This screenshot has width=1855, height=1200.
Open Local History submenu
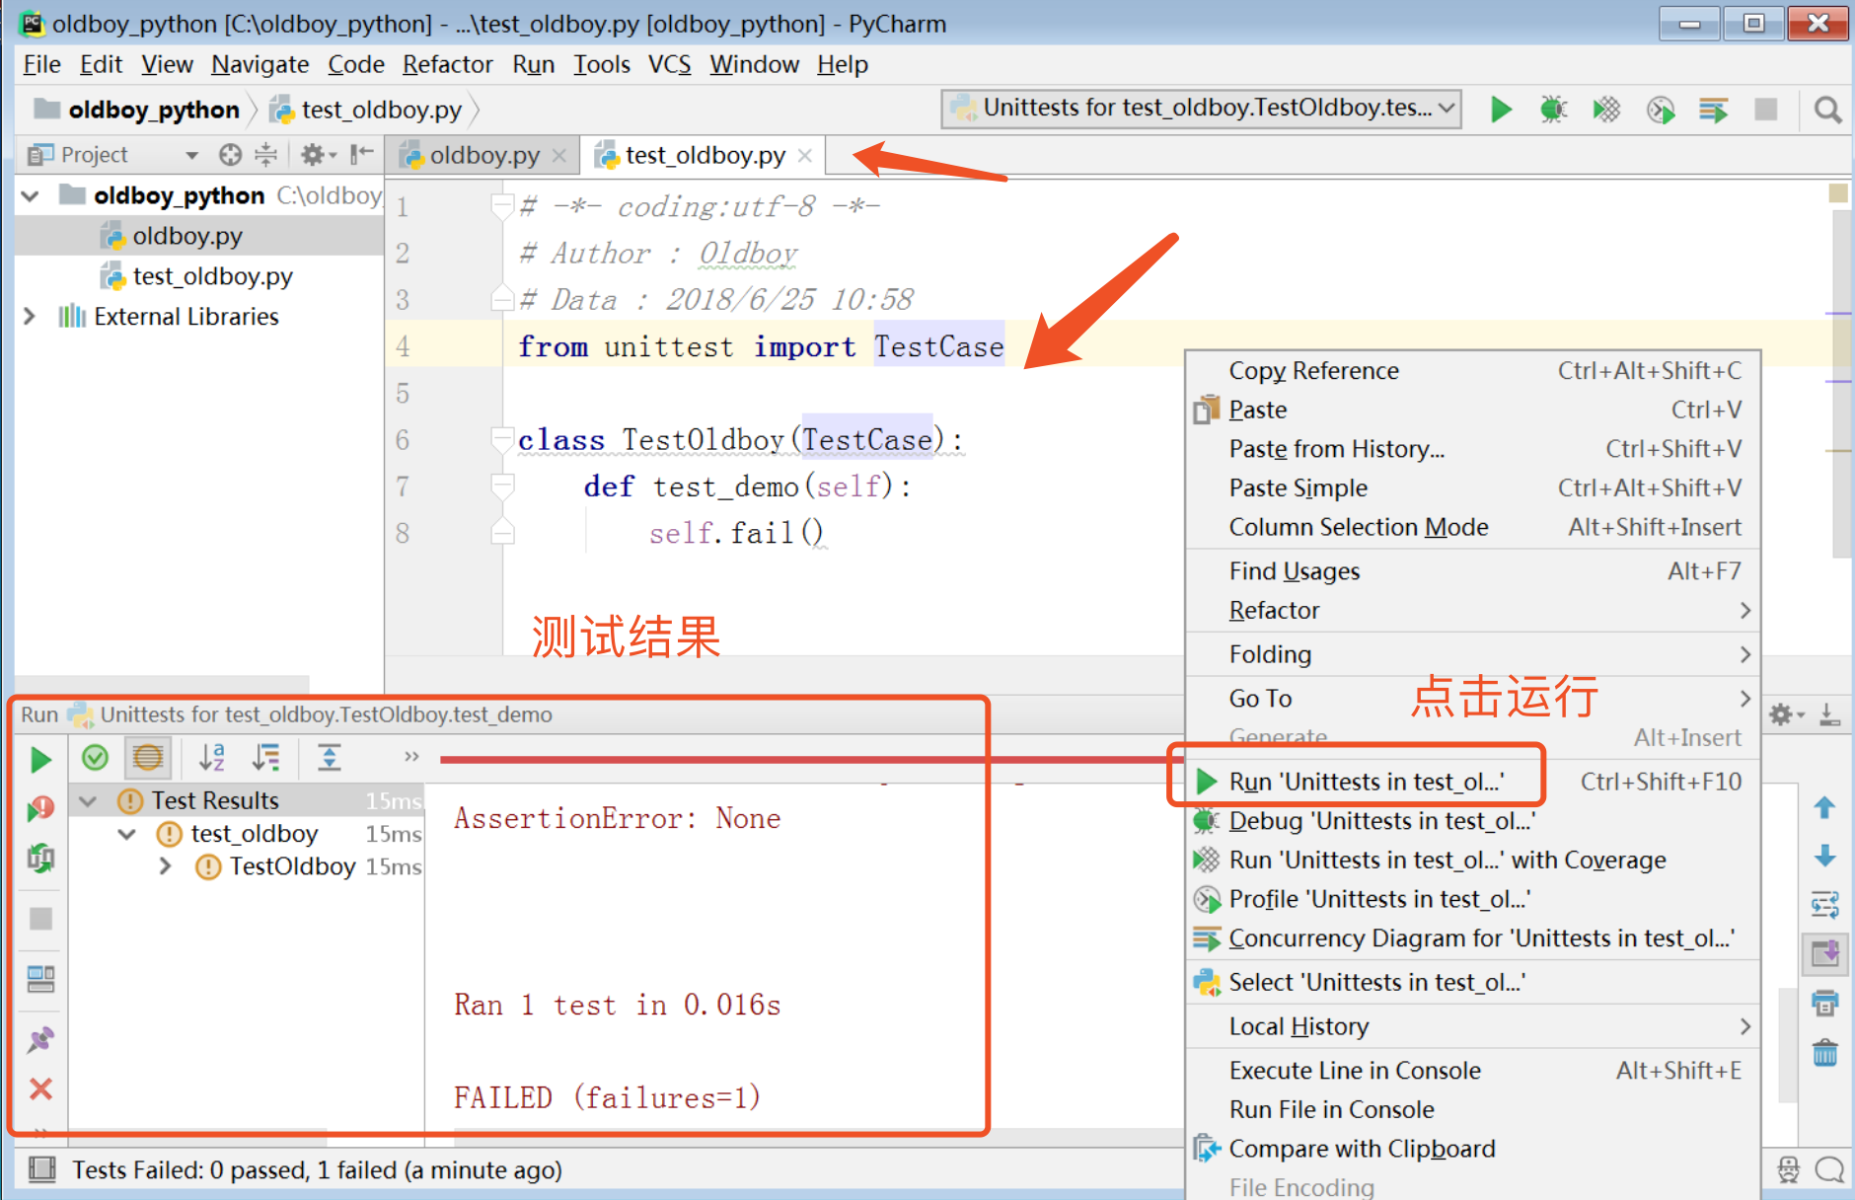(x=1473, y=1026)
